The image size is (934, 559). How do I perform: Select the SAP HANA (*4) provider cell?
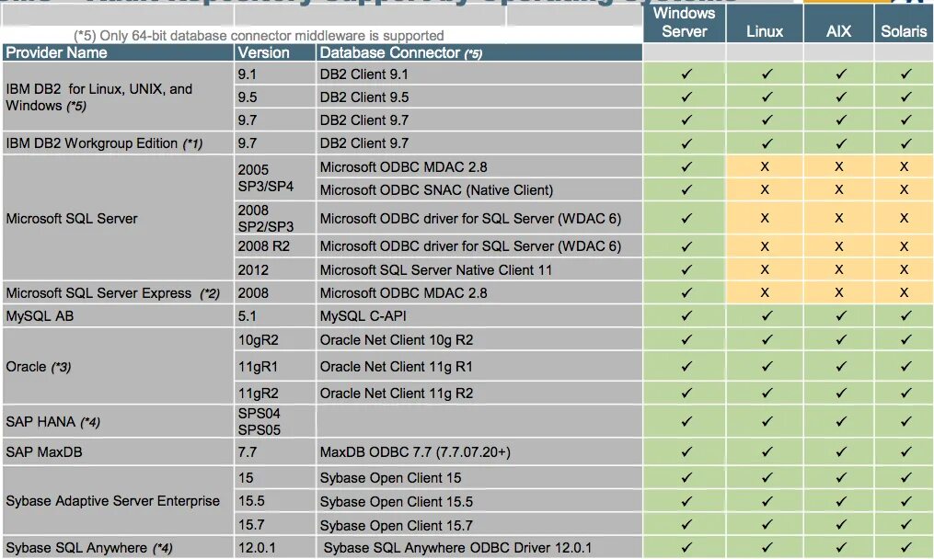(118, 421)
